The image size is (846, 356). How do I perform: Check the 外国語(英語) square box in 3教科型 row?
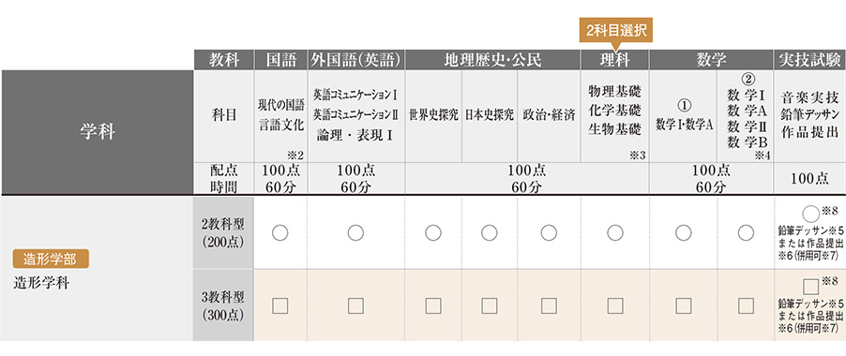click(355, 306)
